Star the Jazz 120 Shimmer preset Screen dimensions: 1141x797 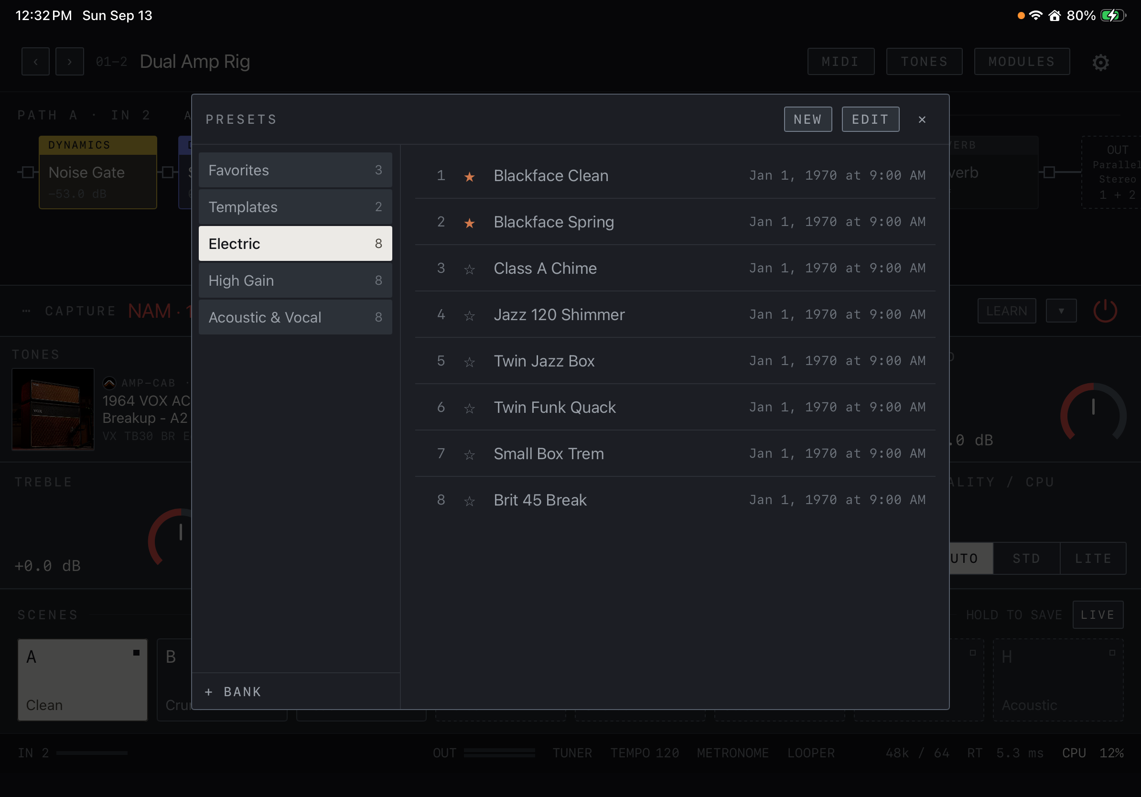(469, 315)
